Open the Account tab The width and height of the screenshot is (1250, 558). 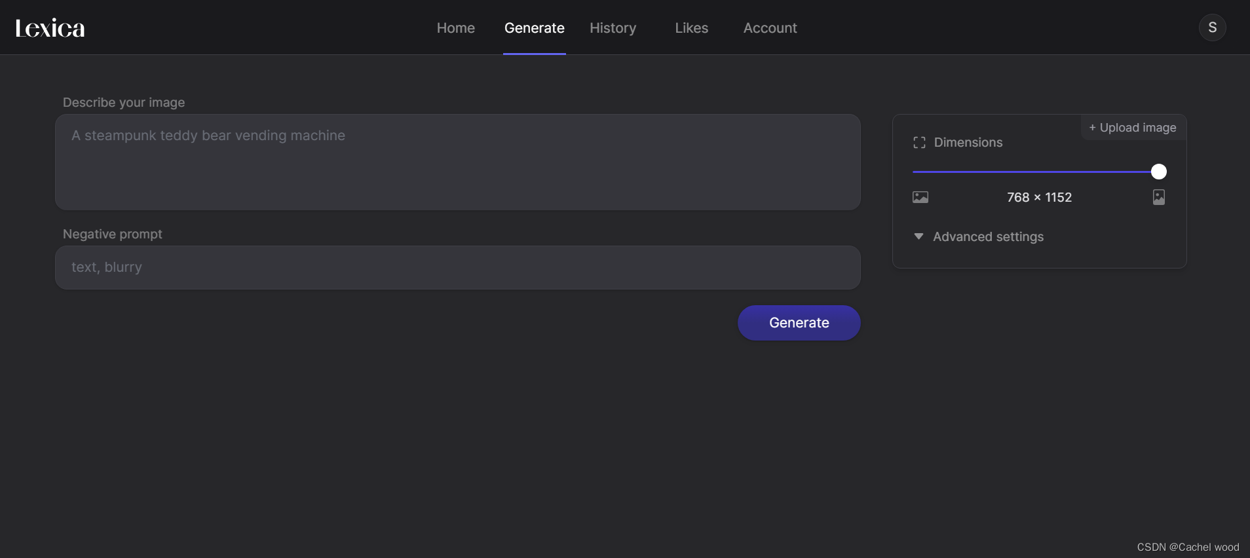(x=770, y=28)
